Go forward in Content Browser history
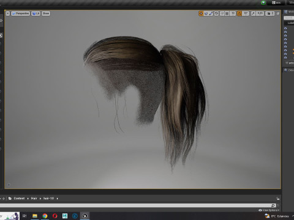This screenshot has width=294, height=220. (3, 199)
